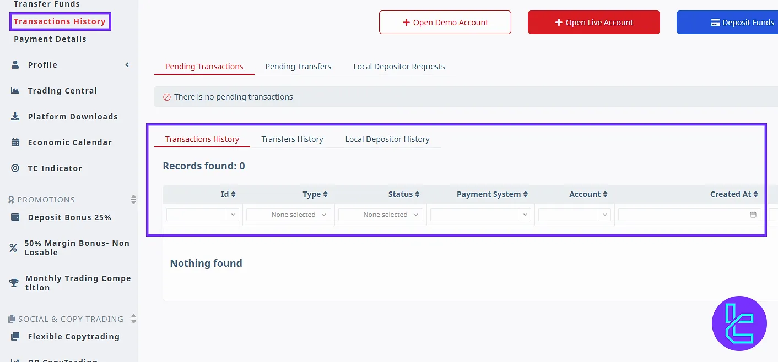Switch to Transfers History tab

292,139
